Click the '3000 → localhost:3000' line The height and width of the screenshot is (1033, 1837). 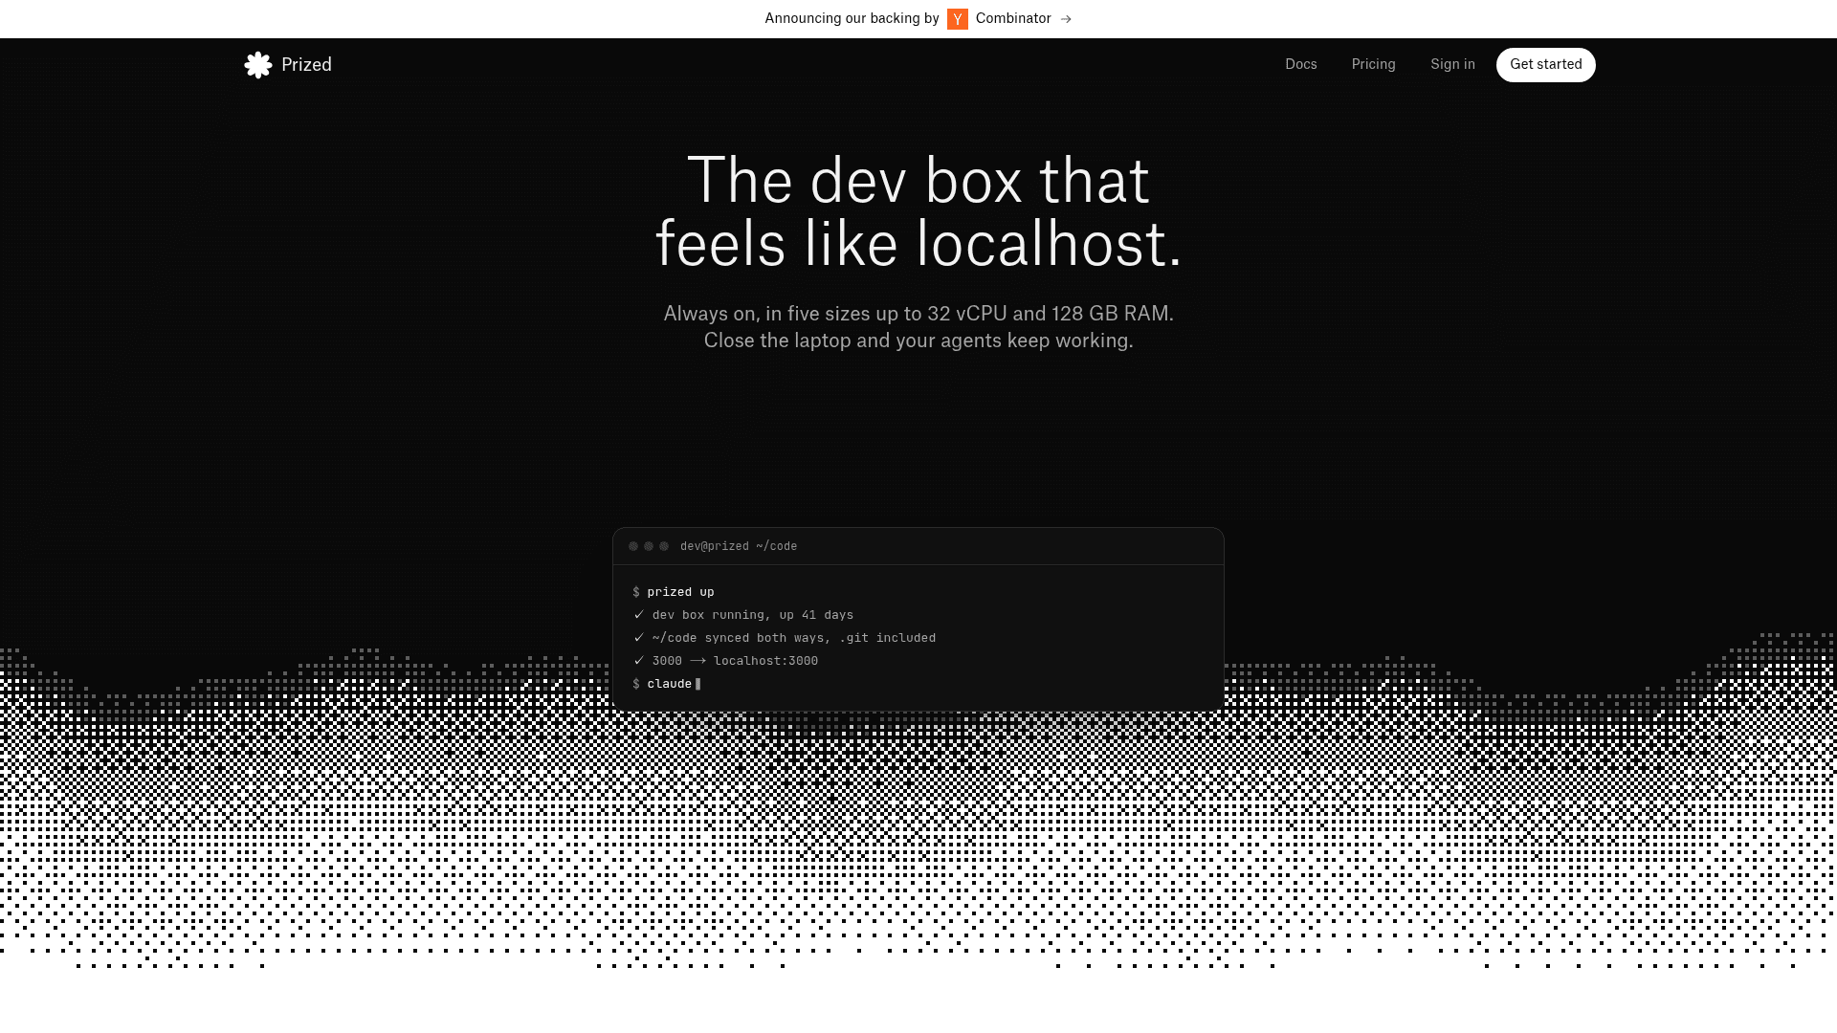click(x=725, y=661)
